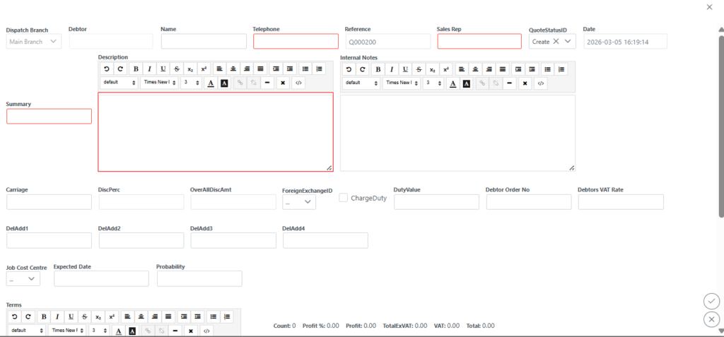Open the QuoteStatusID dropdown arrow
724x337 pixels.
[568, 42]
